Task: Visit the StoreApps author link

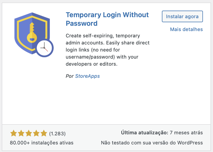Action: coord(87,76)
